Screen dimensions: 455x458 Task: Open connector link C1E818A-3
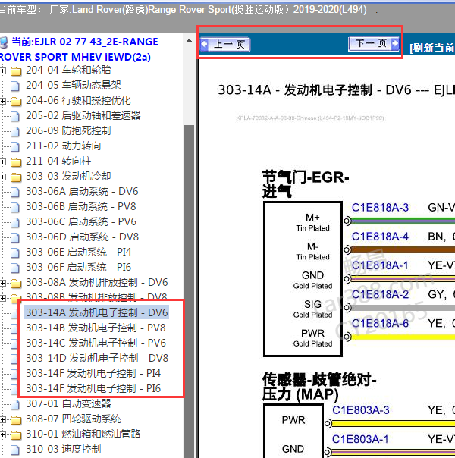(x=380, y=207)
